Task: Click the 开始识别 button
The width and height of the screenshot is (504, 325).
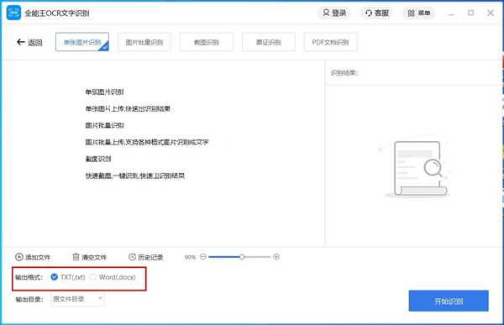Action: coord(449,301)
